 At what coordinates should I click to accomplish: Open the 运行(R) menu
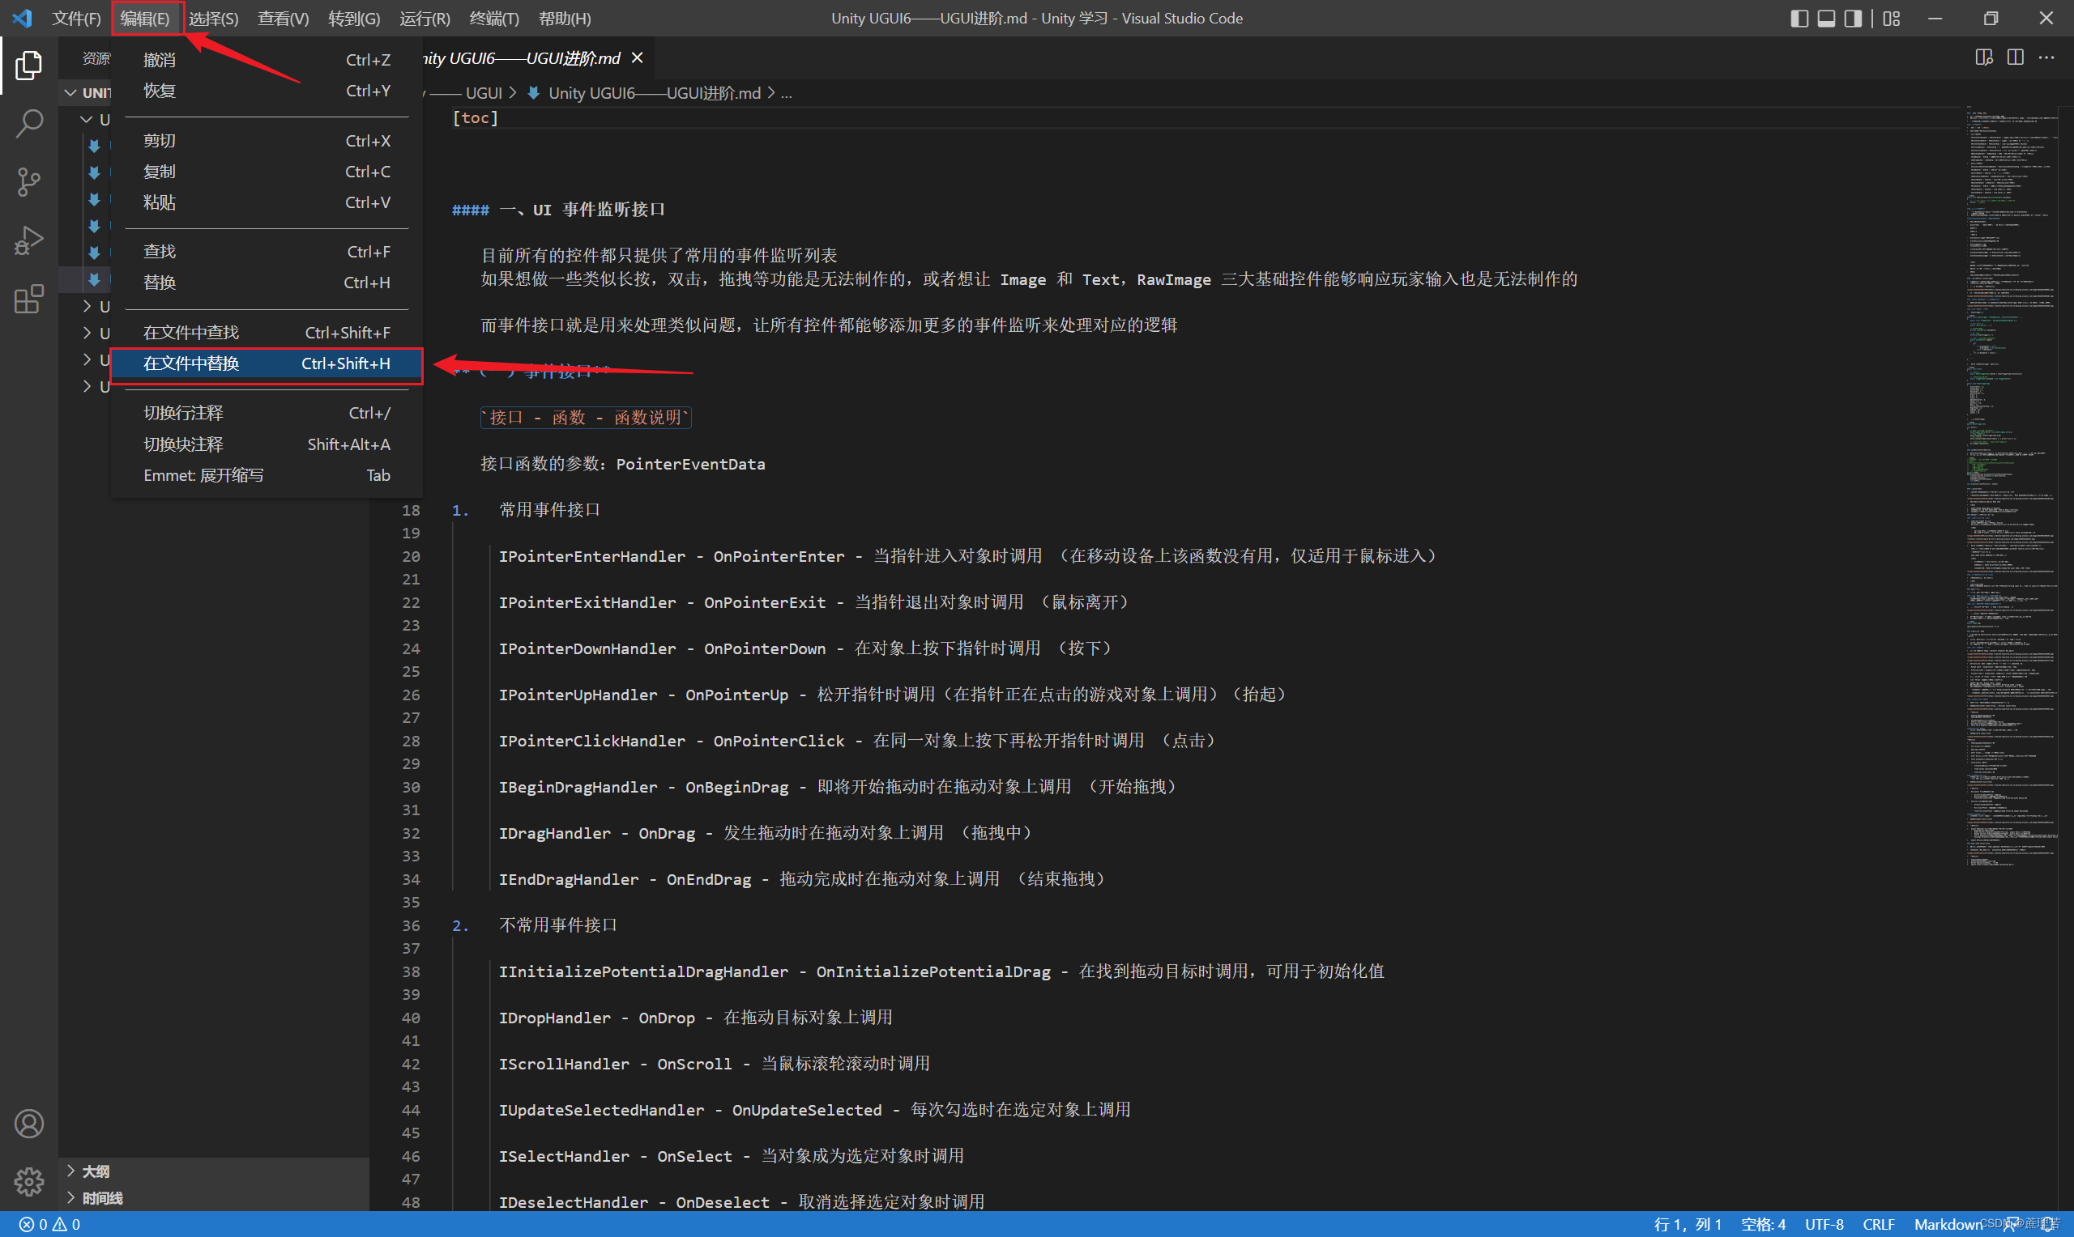tap(425, 19)
